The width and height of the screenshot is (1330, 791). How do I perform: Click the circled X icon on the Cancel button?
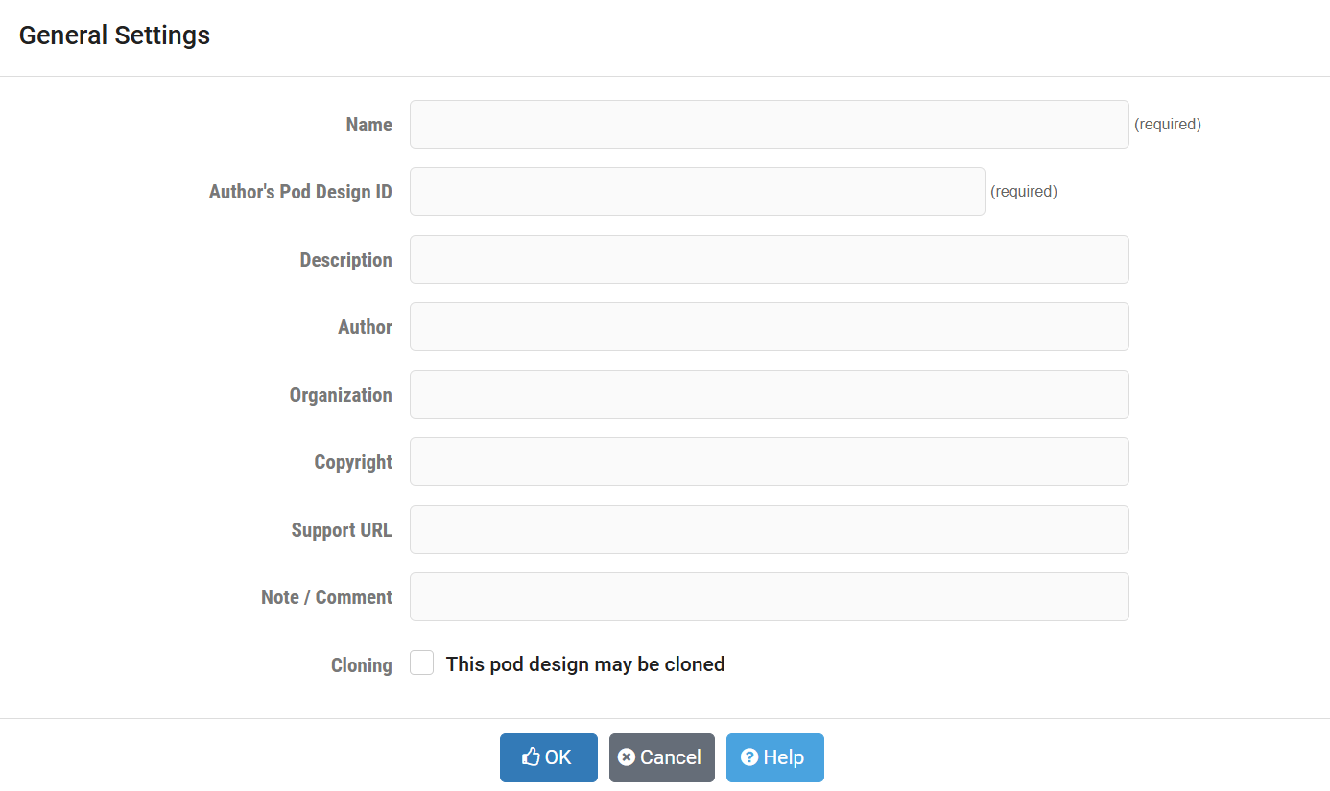tap(629, 757)
